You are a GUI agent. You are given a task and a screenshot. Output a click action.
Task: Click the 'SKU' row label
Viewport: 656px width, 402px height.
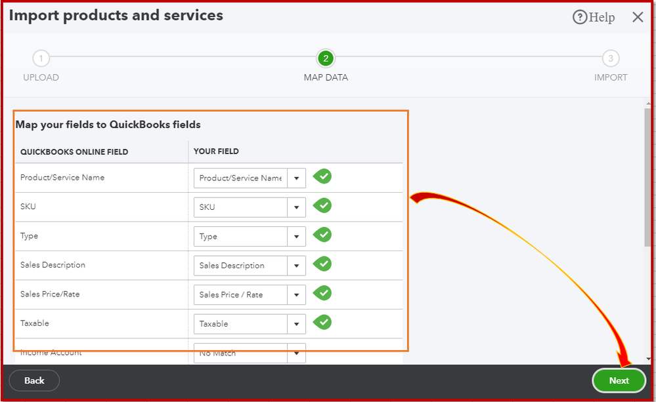(28, 207)
